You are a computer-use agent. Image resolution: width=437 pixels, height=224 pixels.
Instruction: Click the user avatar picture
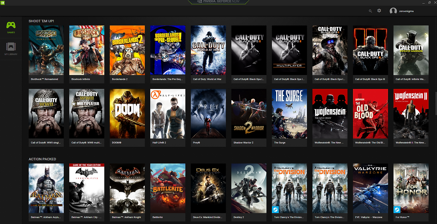click(393, 11)
